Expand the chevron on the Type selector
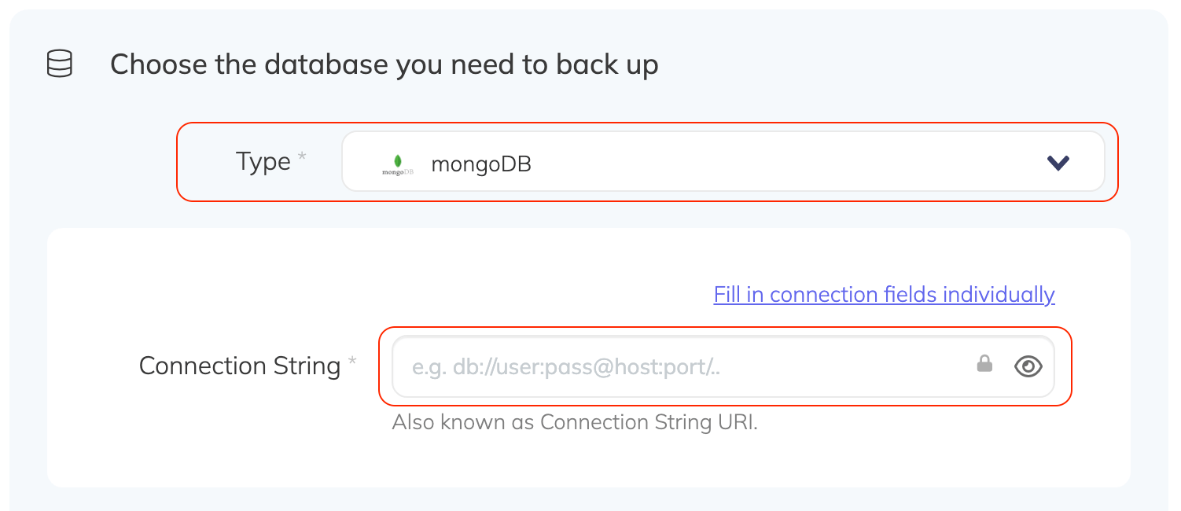Image resolution: width=1181 pixels, height=511 pixels. coord(1058,163)
